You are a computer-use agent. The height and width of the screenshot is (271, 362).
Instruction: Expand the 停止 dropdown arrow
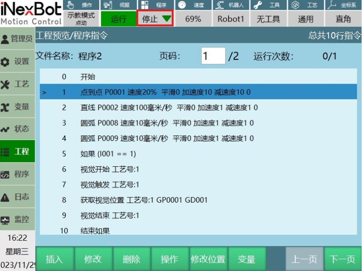pos(166,19)
